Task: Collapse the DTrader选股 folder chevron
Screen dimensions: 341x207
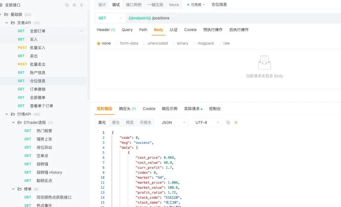Action: (x=13, y=122)
